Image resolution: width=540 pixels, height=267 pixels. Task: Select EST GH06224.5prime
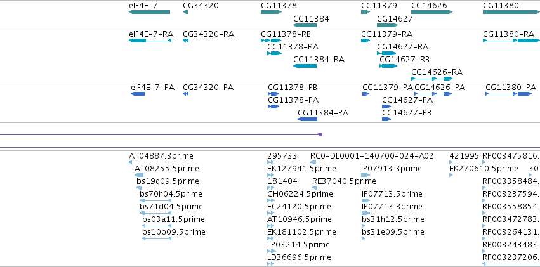271,200
